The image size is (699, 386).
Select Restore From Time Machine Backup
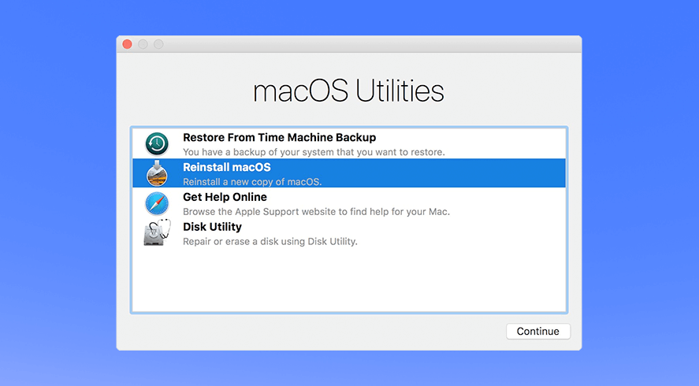coord(279,138)
